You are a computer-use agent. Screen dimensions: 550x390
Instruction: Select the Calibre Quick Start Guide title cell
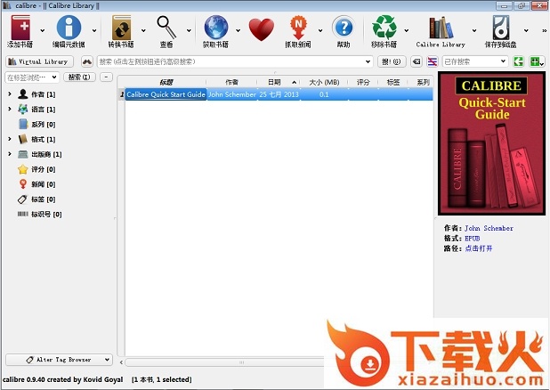[166, 94]
